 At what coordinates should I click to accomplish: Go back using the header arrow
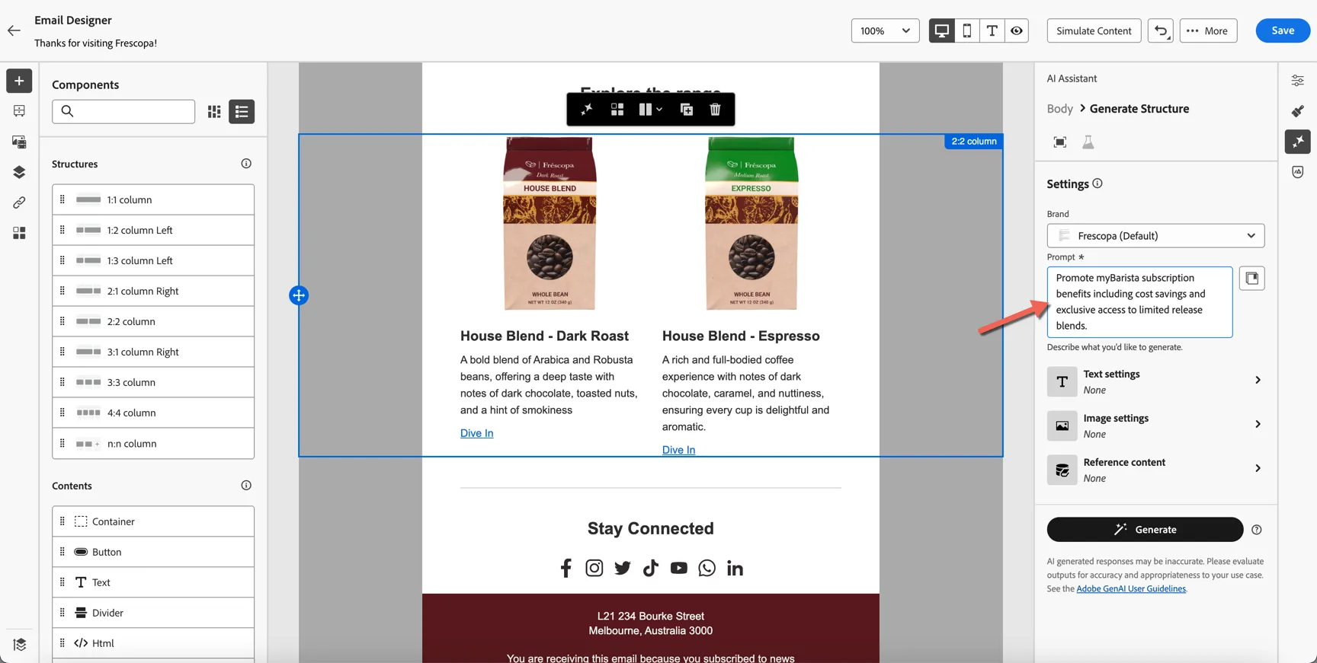(14, 30)
